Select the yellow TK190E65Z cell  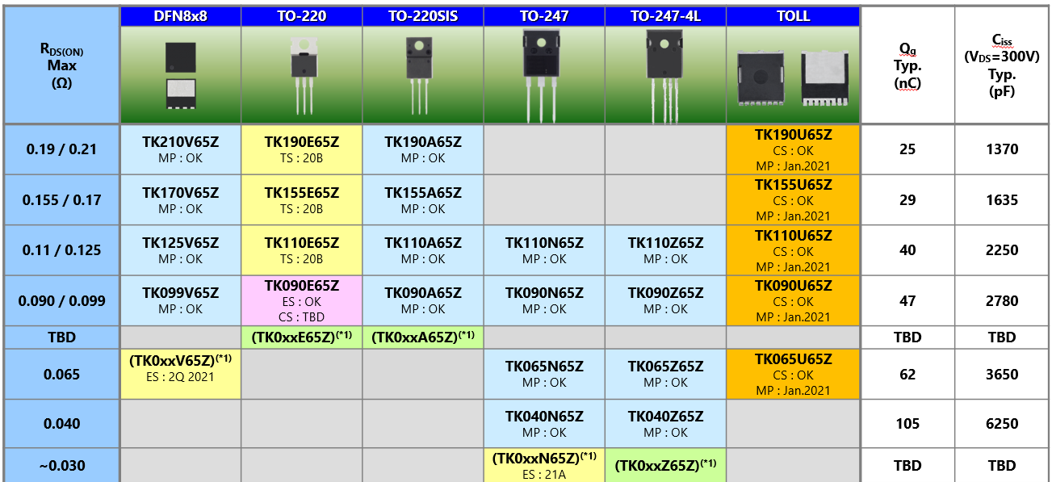pos(301,149)
